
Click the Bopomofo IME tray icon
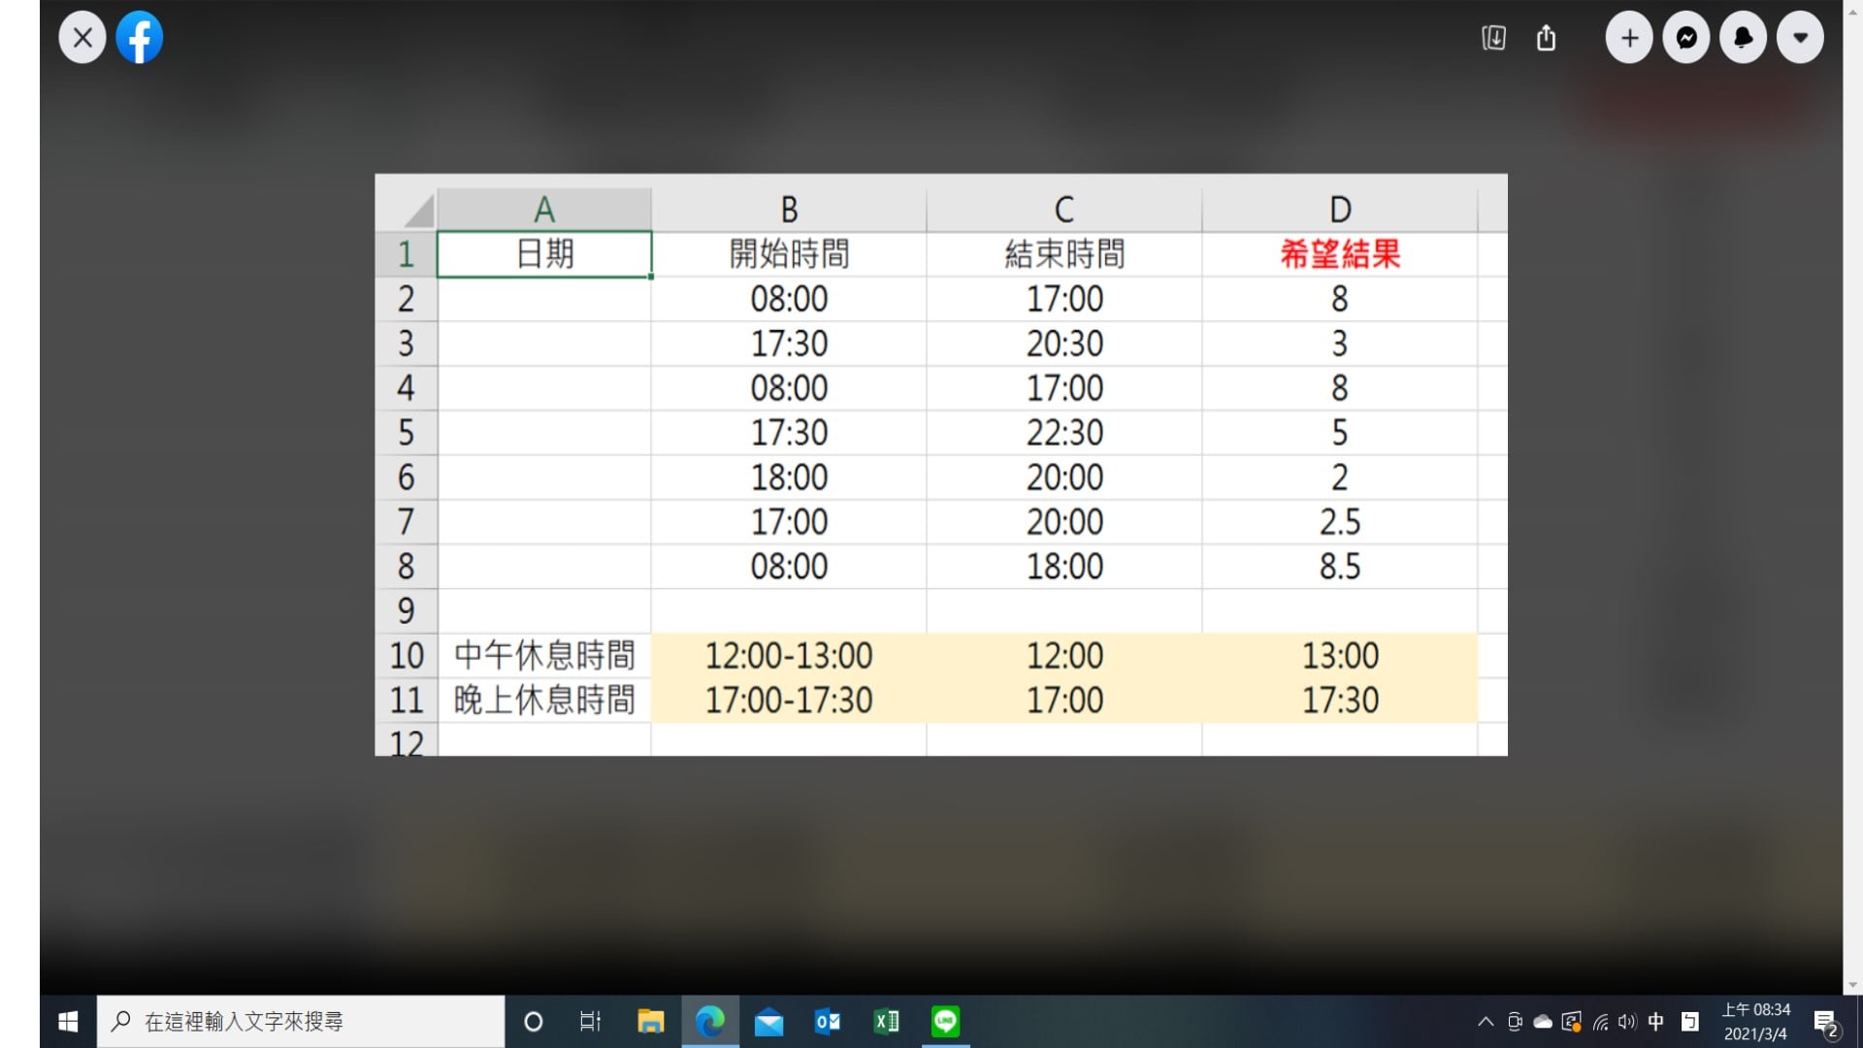1690,1022
